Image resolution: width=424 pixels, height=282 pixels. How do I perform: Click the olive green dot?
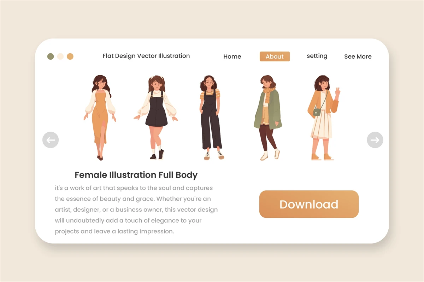coord(51,56)
